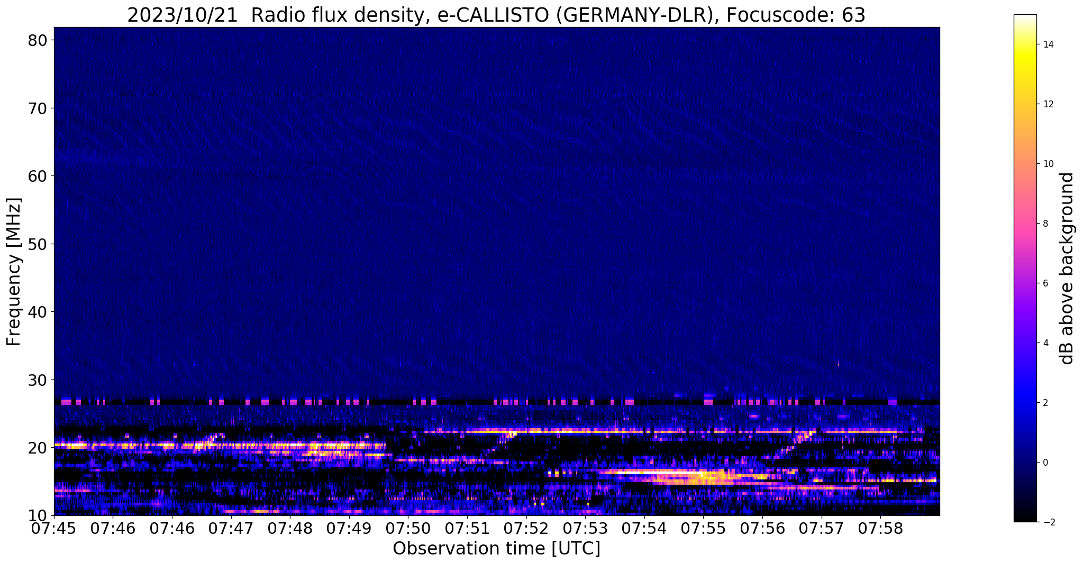Click the 'Observation time [UTC]' x-axis label
This screenshot has width=1083, height=564.
click(496, 549)
